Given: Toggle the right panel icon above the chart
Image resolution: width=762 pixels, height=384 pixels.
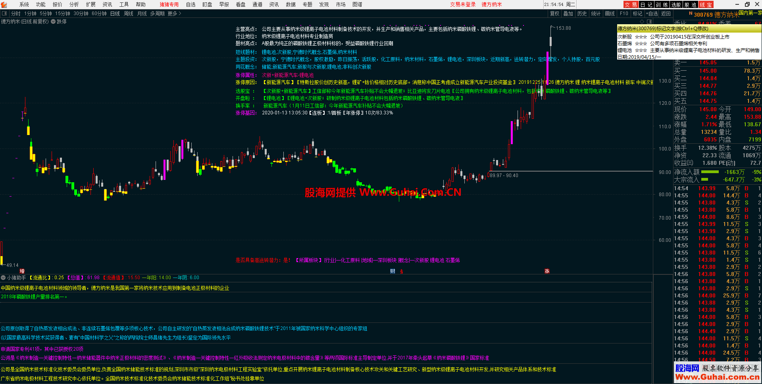Looking at the screenshot, I should click(x=649, y=21).
